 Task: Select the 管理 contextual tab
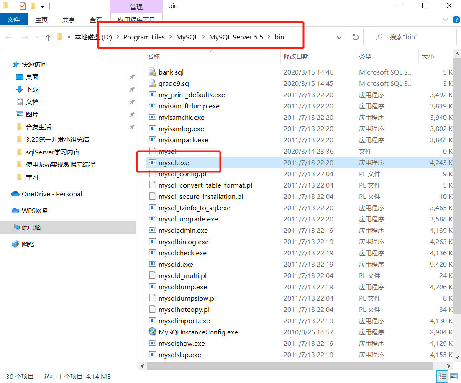click(x=136, y=6)
